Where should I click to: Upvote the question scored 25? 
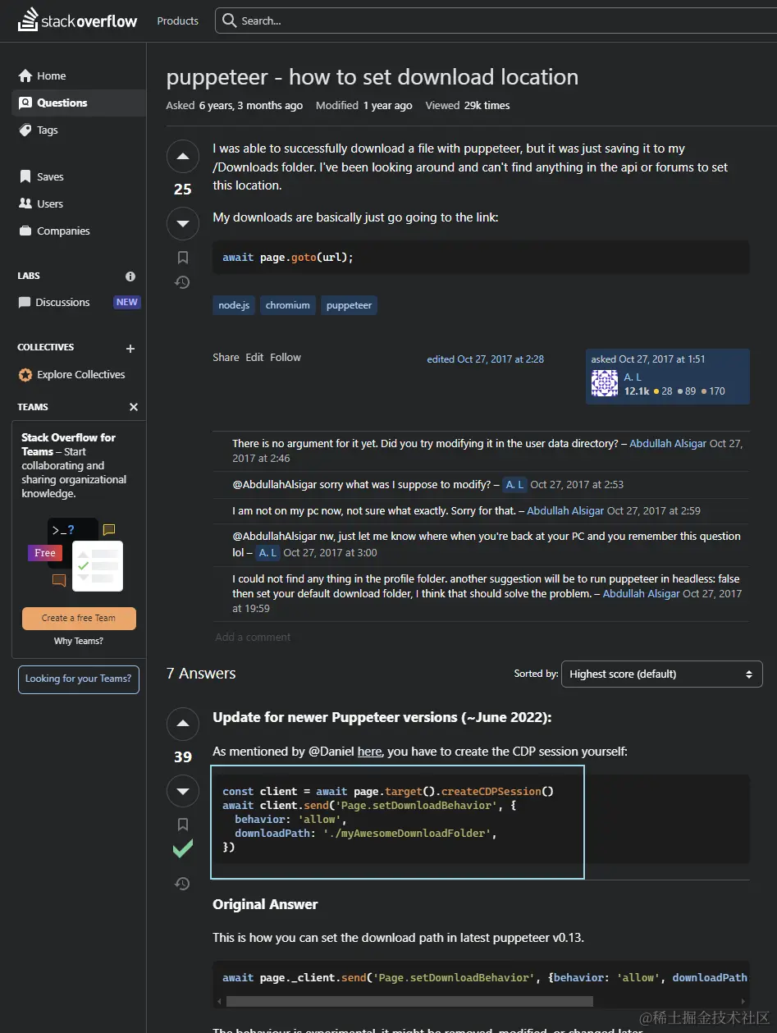pyautogui.click(x=182, y=156)
